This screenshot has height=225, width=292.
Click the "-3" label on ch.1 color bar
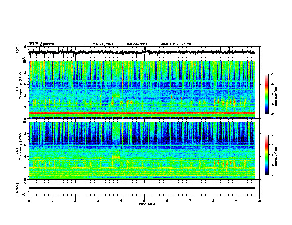(272, 74)
